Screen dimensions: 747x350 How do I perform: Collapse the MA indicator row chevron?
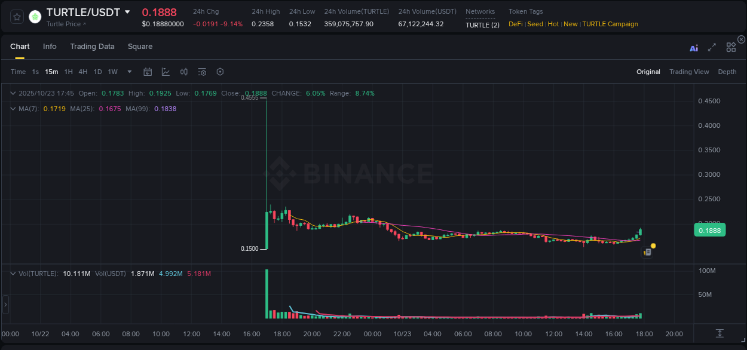click(13, 109)
